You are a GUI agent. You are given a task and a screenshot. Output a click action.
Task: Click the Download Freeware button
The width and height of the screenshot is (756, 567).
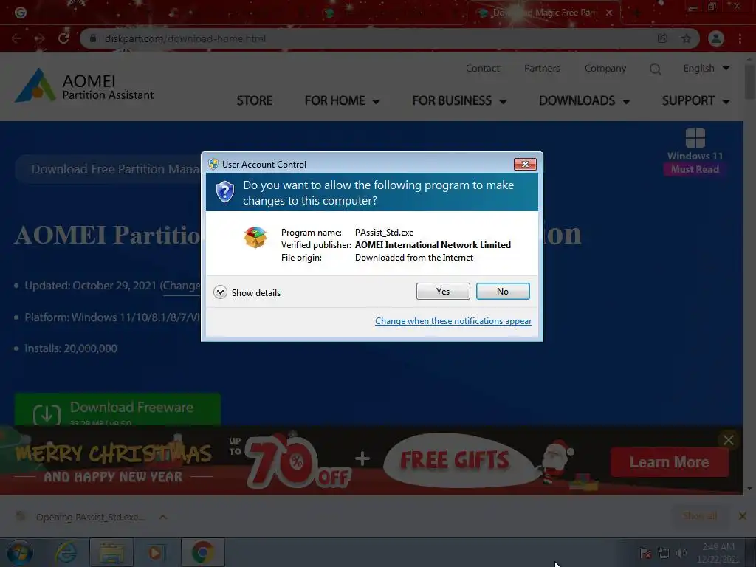tap(117, 409)
